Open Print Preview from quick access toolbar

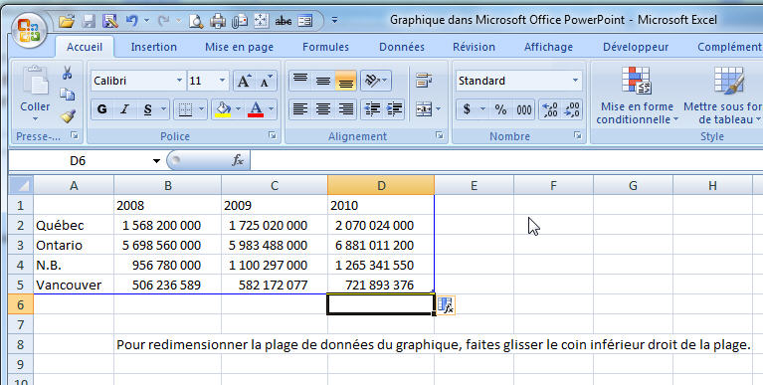point(196,21)
